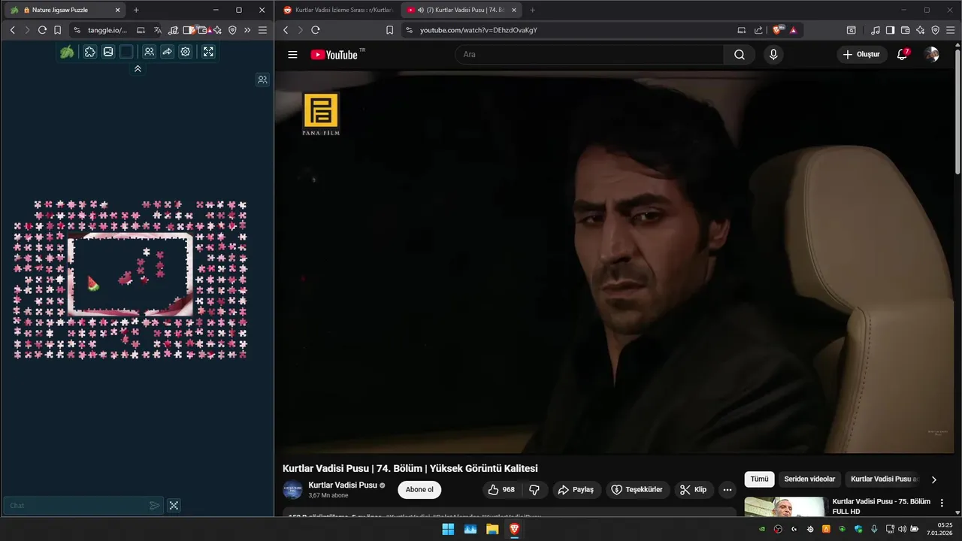Screen dimensions: 962x541
Task: Collapse the Tanggle toolbar with double chevron
Action: (x=138, y=68)
